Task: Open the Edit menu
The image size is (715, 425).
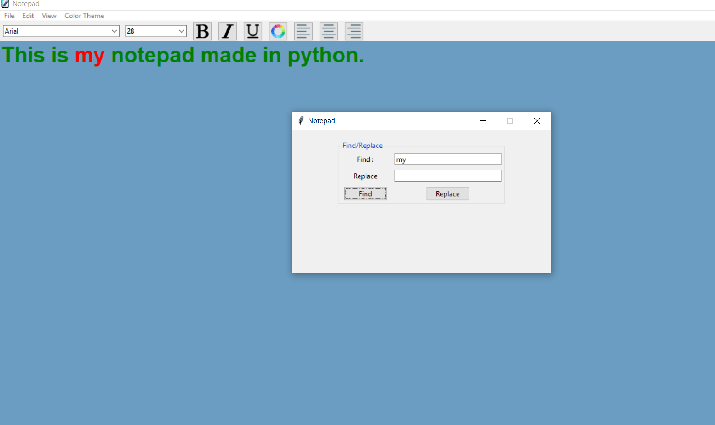Action: (x=28, y=15)
